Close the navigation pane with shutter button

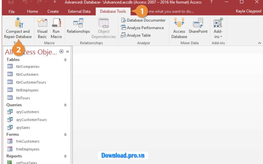coord(67,51)
